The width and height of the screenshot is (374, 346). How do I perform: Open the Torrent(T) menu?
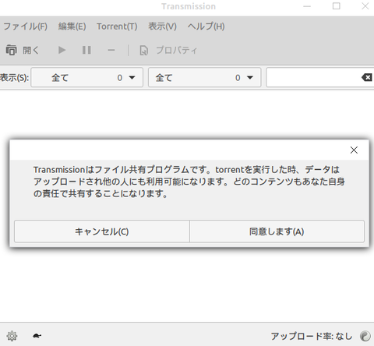coord(117,26)
